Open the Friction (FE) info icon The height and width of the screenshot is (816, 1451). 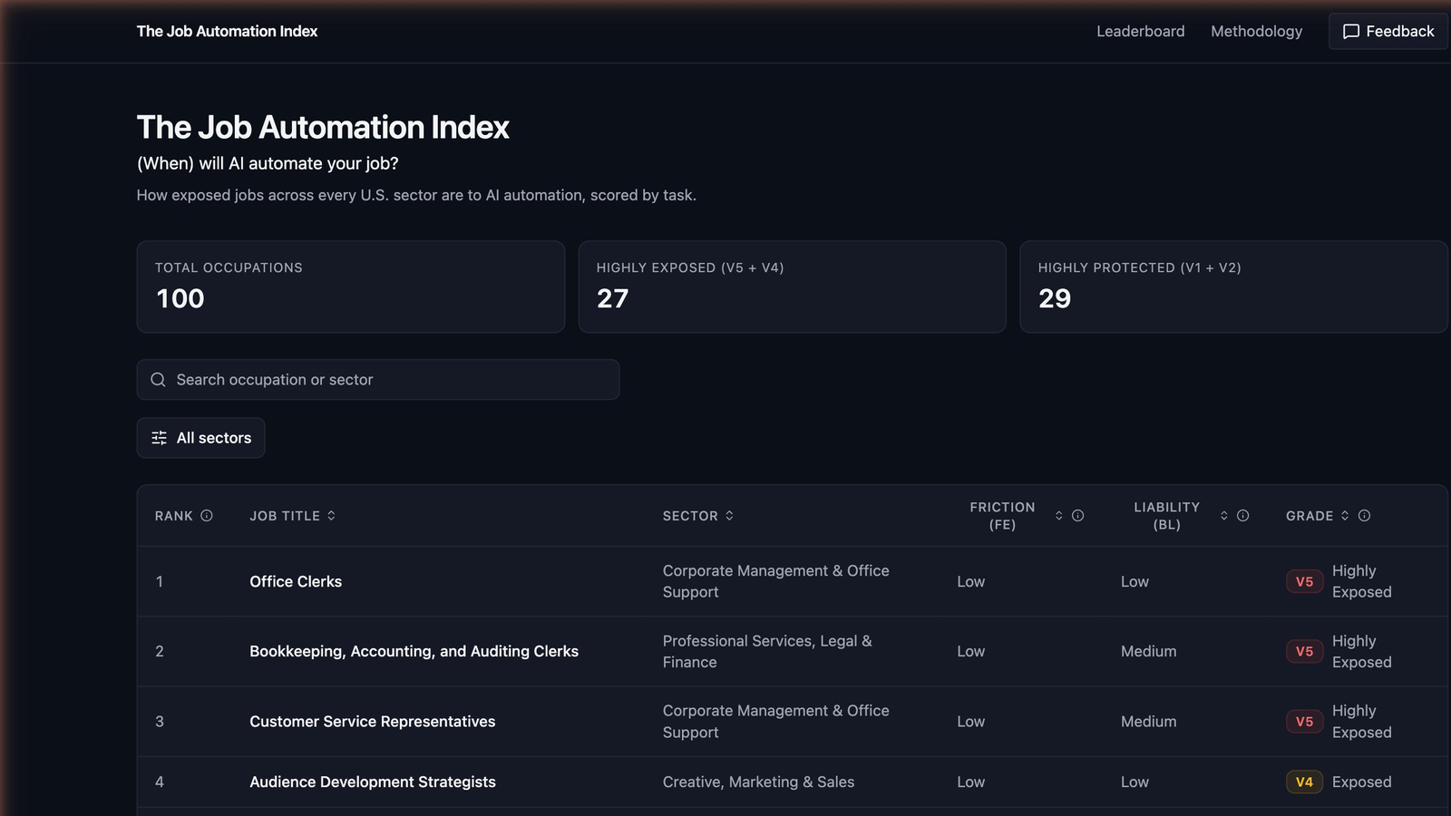point(1077,515)
